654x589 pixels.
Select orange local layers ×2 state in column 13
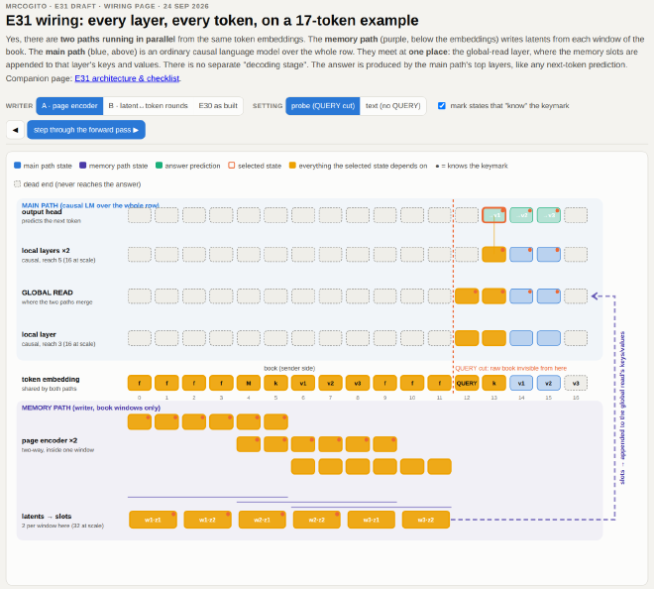click(x=493, y=254)
